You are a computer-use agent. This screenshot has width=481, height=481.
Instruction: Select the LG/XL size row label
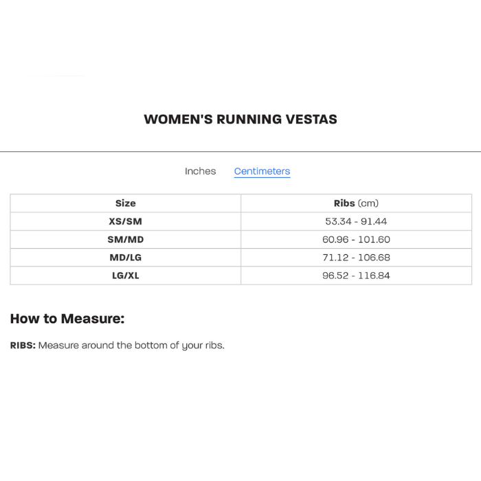[125, 276]
